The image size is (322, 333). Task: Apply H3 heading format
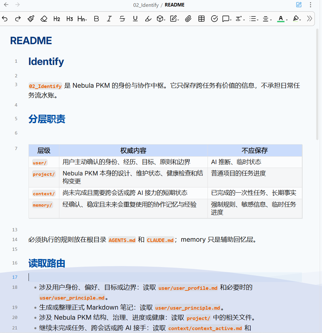[x=69, y=19]
